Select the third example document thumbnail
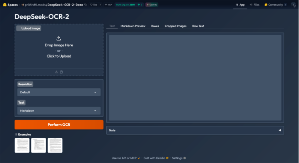Viewport: 299px width, 163px height. point(55,146)
